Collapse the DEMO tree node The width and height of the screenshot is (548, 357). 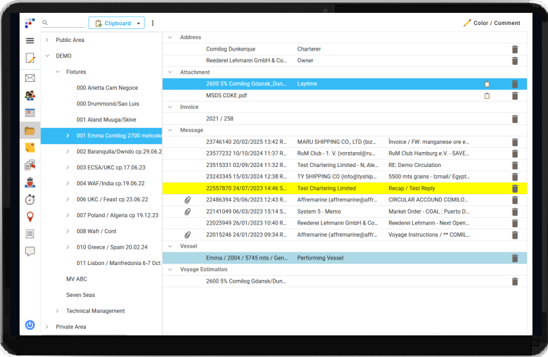47,56
